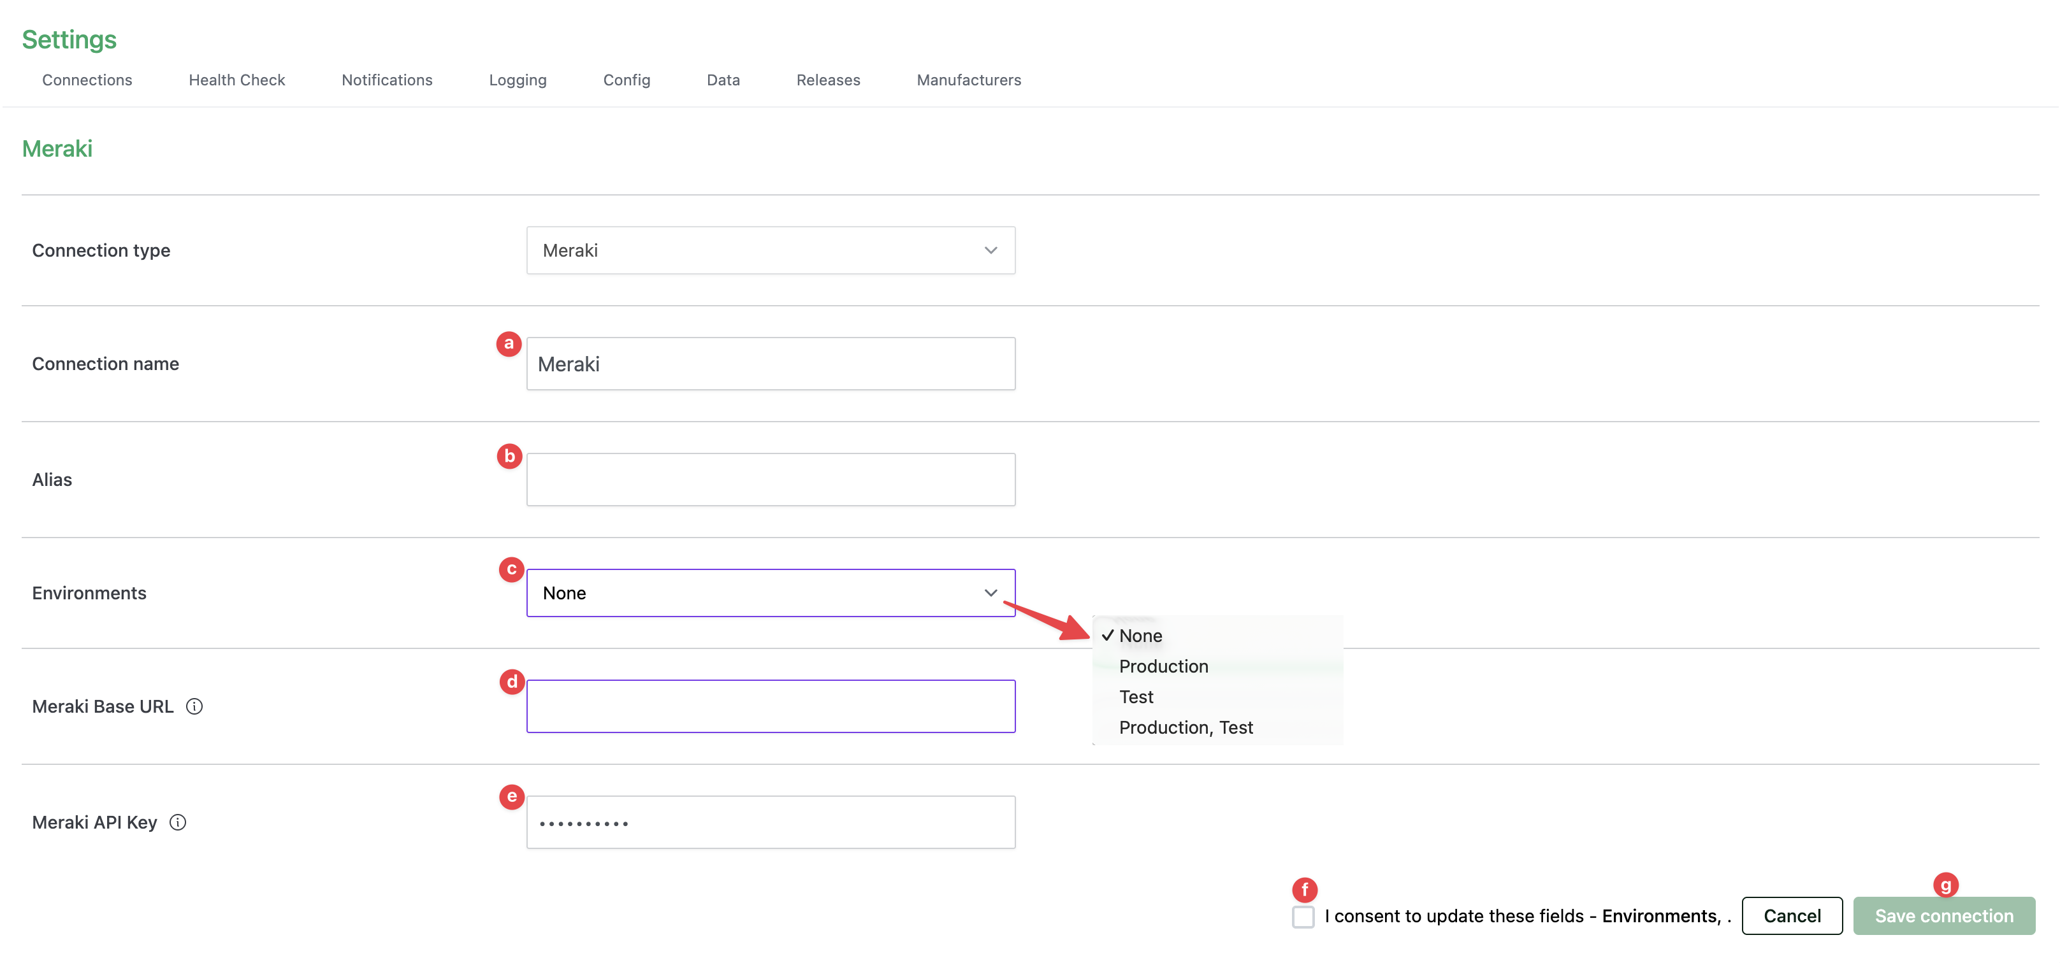The image size is (2060, 963).
Task: Click the Meraki section heading
Action: [x=57, y=148]
